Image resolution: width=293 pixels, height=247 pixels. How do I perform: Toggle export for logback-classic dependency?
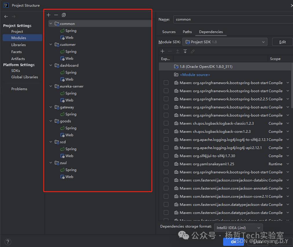coord(166,123)
